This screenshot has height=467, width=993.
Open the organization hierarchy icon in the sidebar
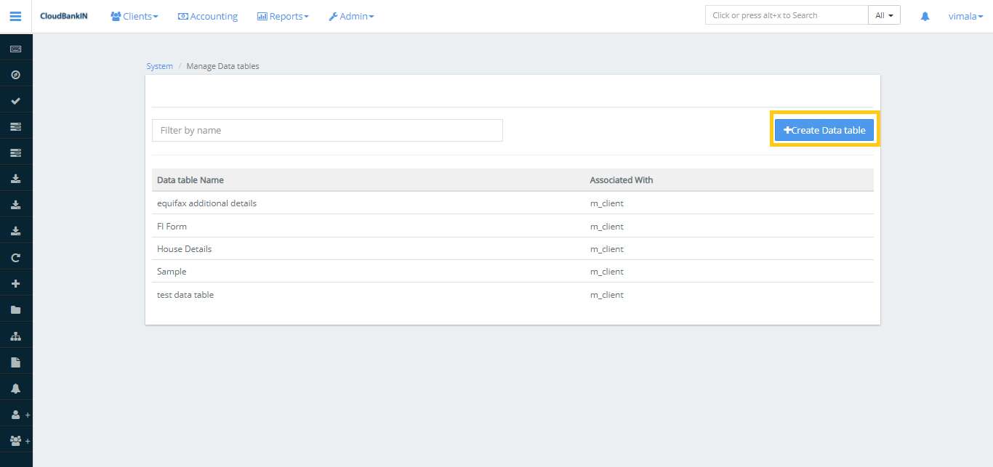click(16, 335)
